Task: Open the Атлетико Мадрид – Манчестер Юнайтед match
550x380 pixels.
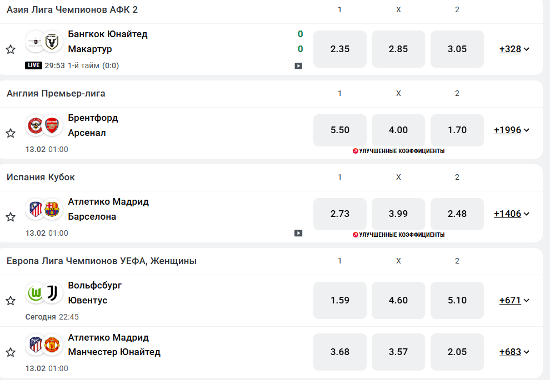Action: [114, 344]
